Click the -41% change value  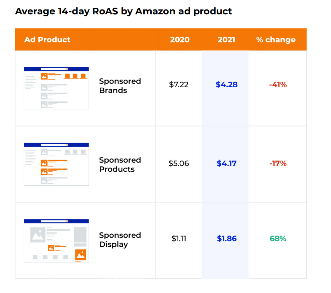click(278, 84)
